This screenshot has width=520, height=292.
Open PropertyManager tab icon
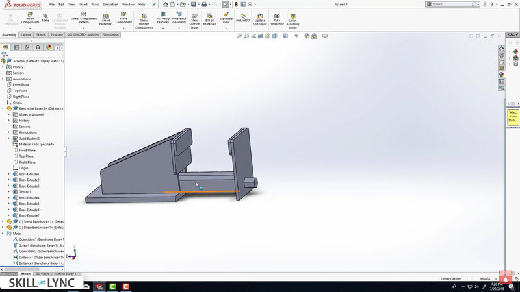(16, 47)
